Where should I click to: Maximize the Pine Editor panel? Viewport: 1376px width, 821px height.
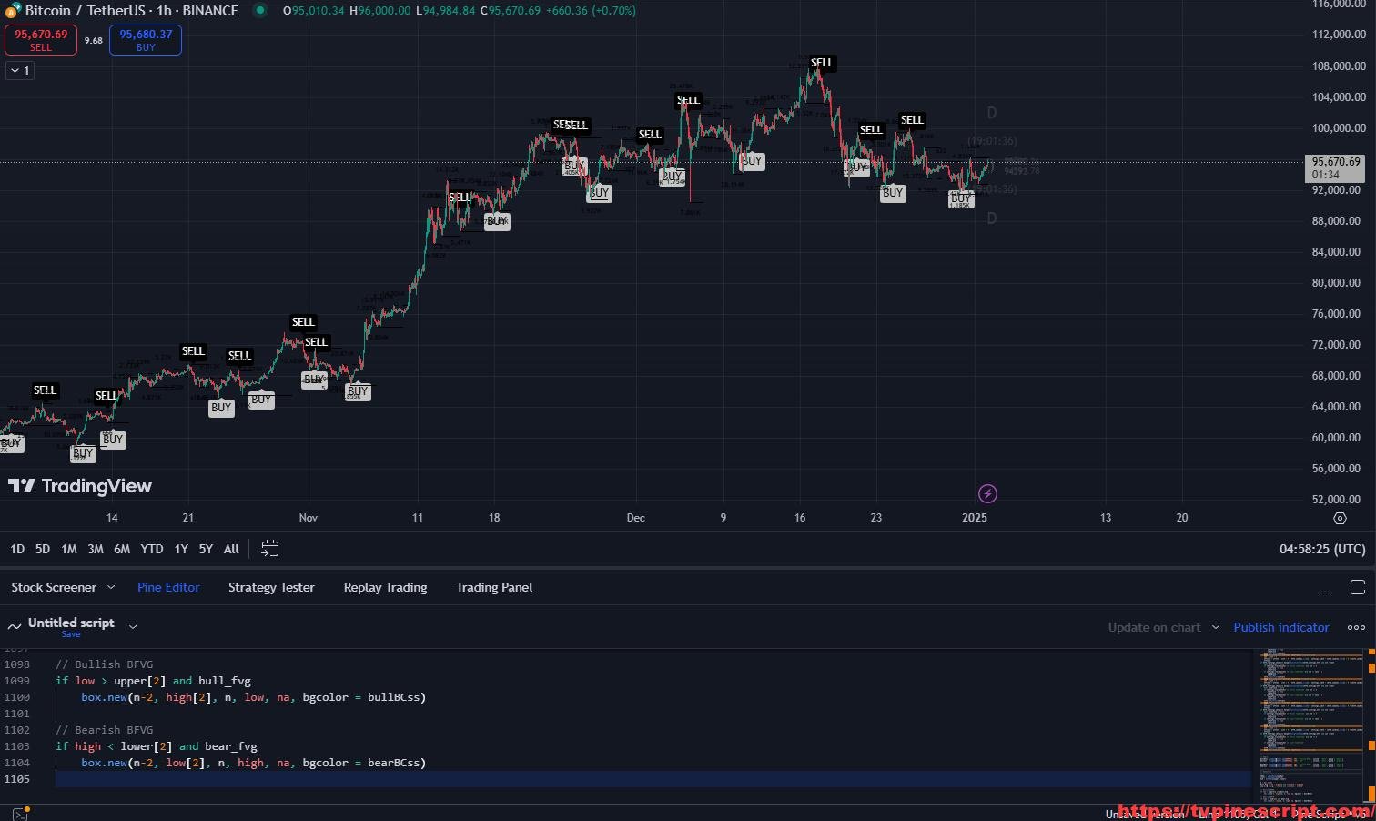pyautogui.click(x=1357, y=587)
